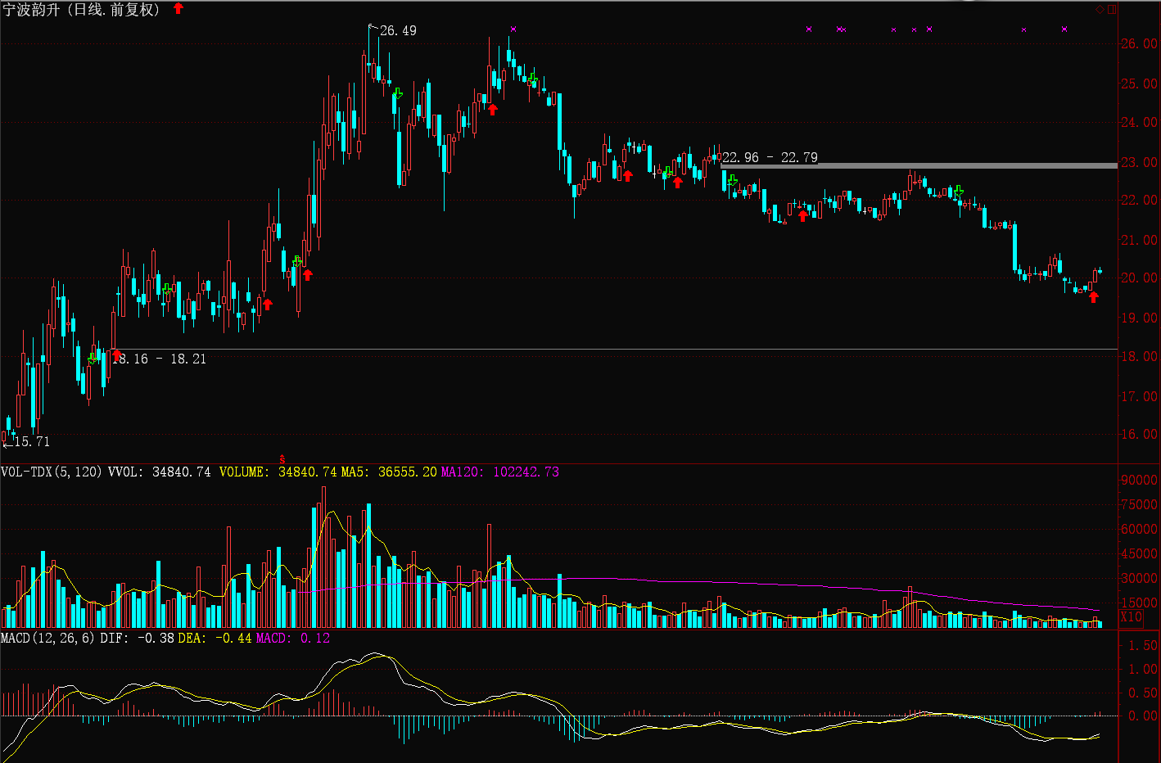Select the chart title 宁波韵升(日线.前复权)
The height and width of the screenshot is (763, 1161).
click(82, 10)
